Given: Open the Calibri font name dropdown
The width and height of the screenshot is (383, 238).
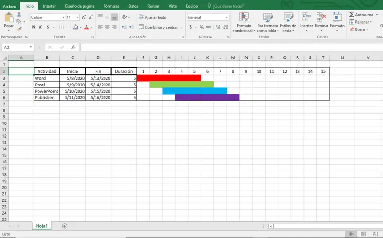Looking at the screenshot, I should [x=64, y=17].
